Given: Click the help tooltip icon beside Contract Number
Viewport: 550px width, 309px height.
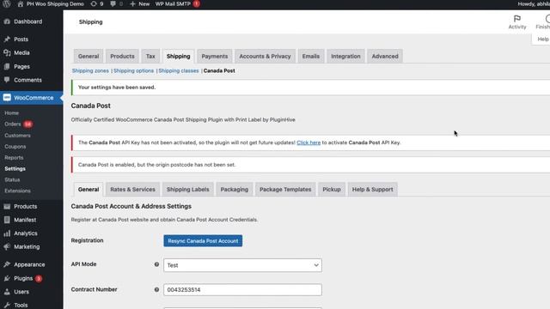Looking at the screenshot, I should pyautogui.click(x=156, y=290).
